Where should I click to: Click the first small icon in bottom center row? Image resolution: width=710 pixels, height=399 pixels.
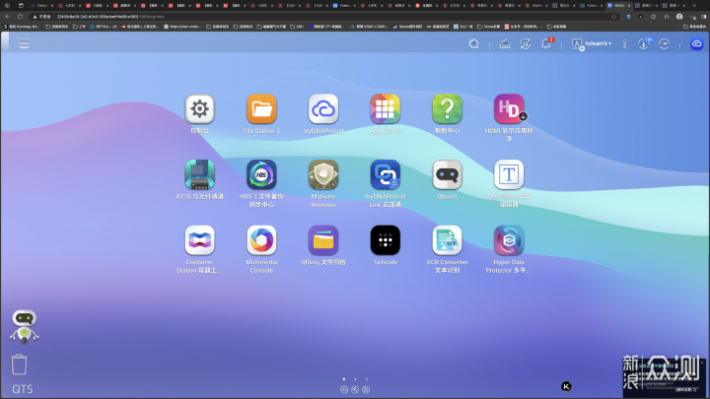point(344,389)
